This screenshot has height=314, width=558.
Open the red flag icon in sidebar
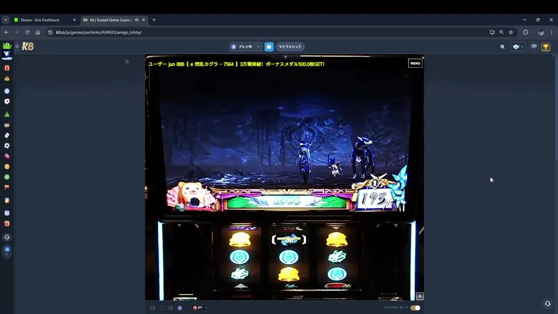7,188
